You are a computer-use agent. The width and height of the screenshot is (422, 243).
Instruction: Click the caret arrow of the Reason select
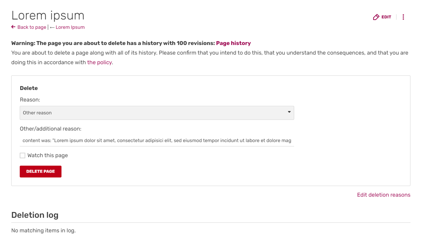tap(289, 112)
